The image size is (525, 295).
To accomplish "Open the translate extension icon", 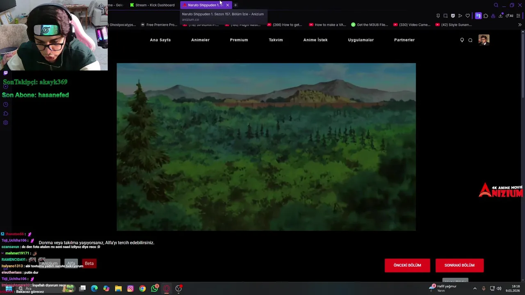I will pos(478,16).
